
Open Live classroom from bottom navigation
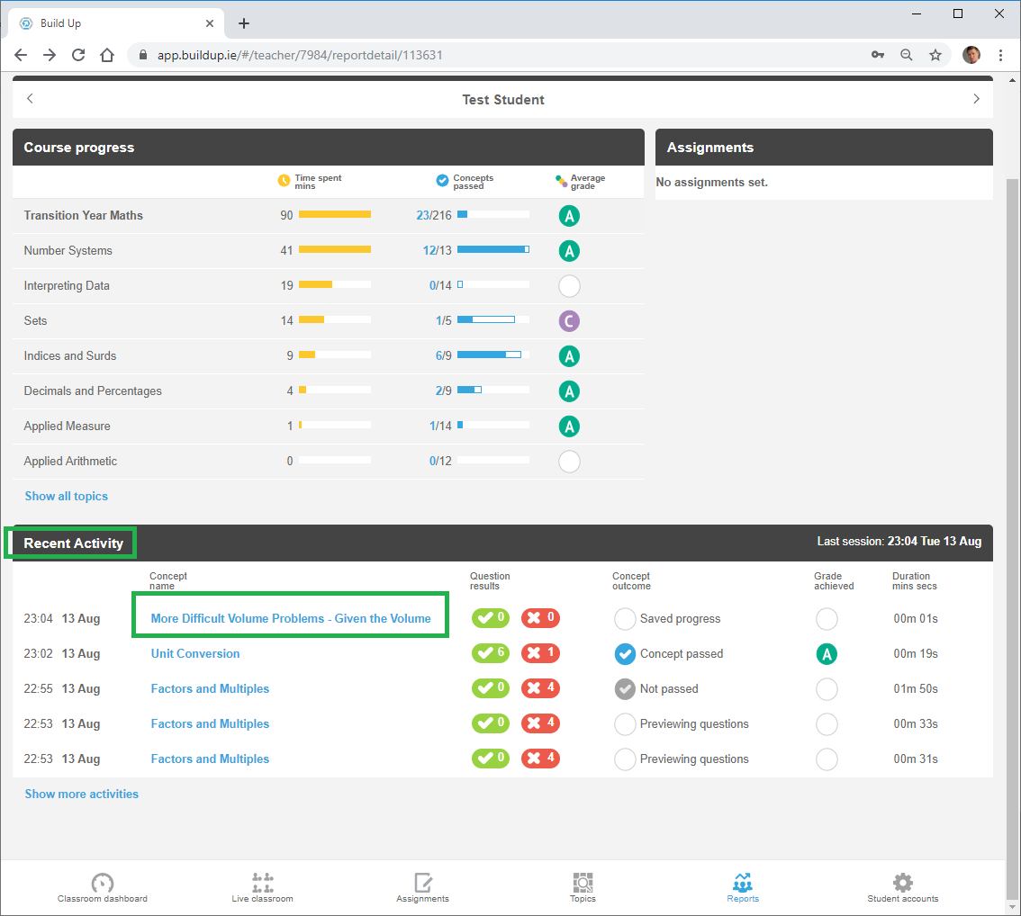coord(262,883)
